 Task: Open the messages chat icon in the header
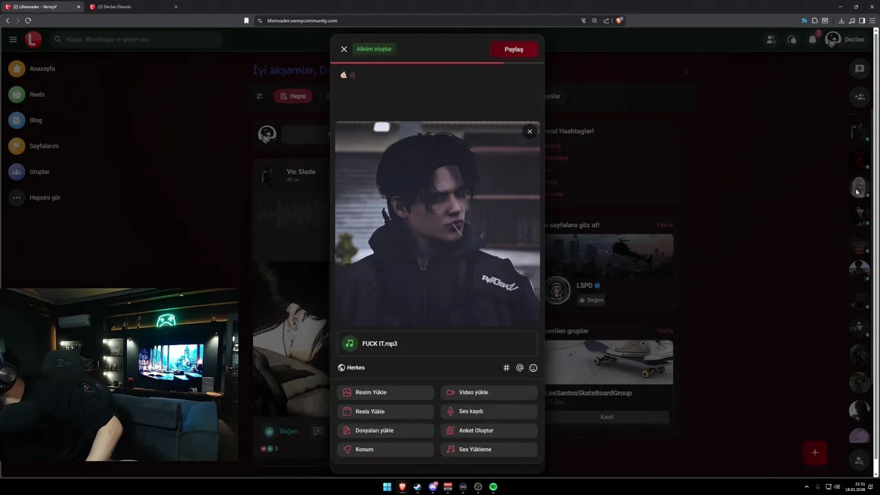click(792, 40)
